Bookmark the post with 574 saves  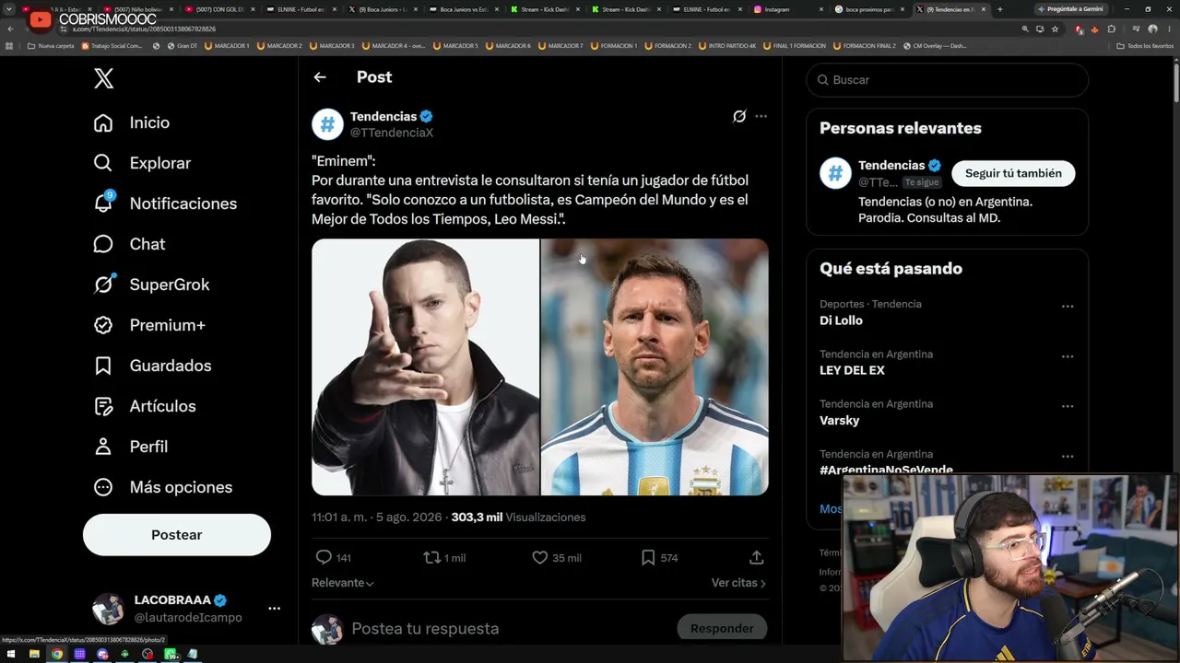[x=648, y=557]
